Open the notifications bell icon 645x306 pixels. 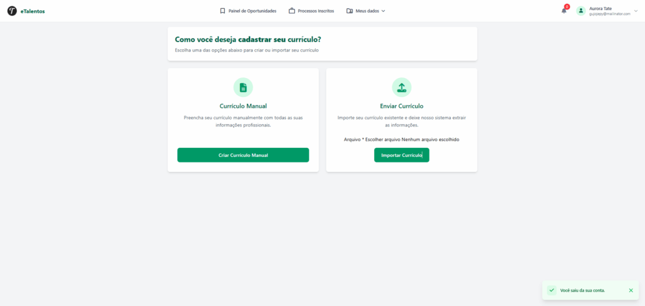coord(564,11)
